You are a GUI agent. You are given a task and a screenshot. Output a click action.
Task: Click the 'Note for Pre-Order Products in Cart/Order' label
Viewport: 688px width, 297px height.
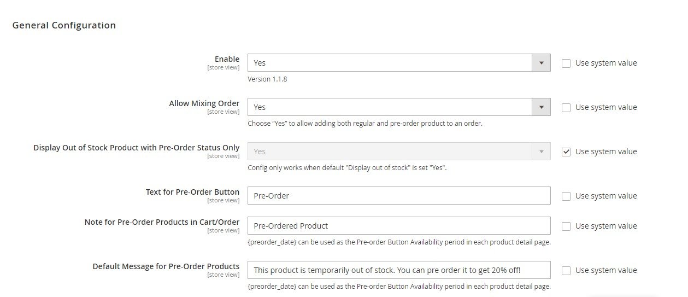tap(162, 222)
